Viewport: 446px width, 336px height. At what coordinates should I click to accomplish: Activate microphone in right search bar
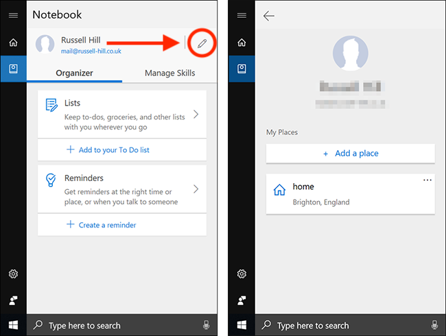[x=434, y=325]
